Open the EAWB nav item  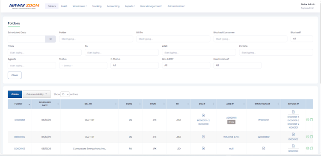[x=64, y=6]
